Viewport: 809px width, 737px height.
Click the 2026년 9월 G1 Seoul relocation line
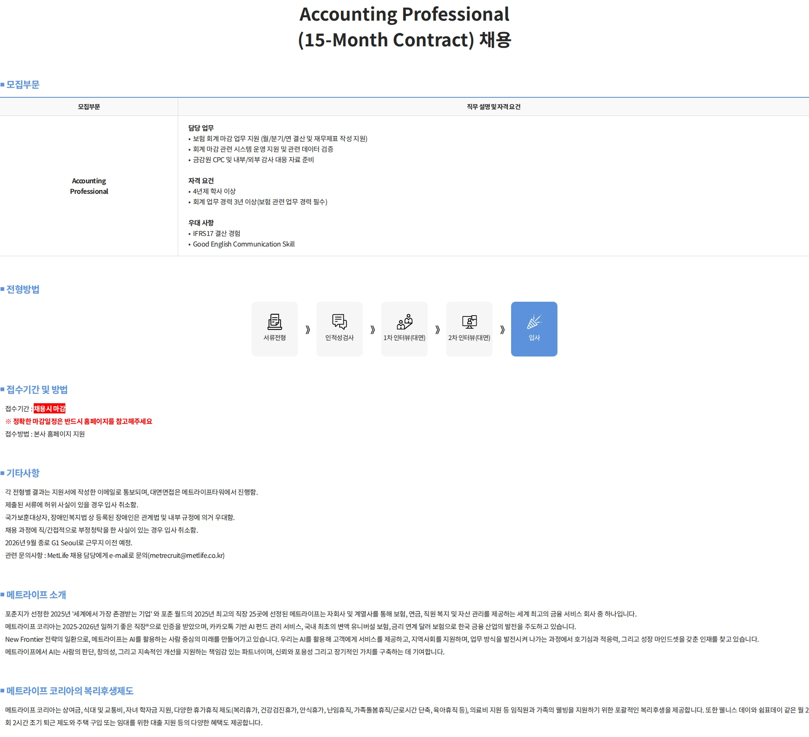[x=69, y=543]
